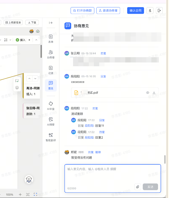Collapse the toolbar with up chevron
The width and height of the screenshot is (169, 198).
(36, 40)
